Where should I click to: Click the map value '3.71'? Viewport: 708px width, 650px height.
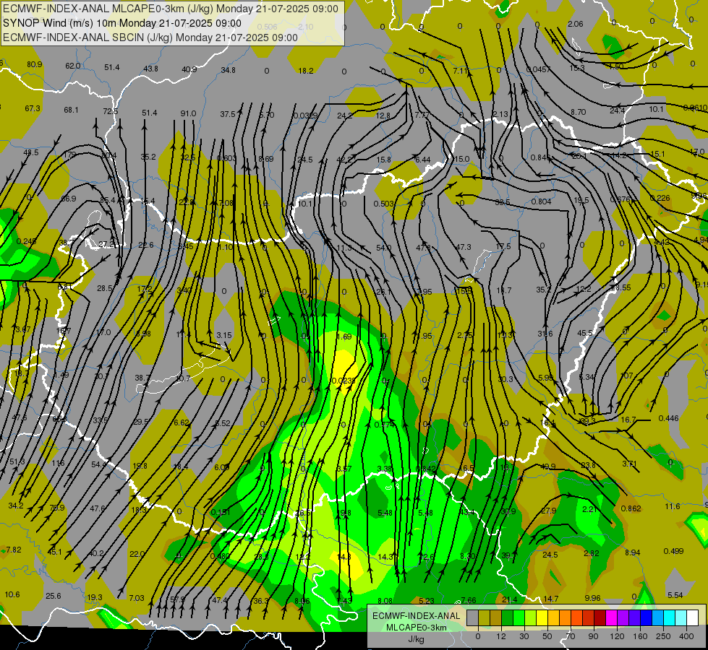pyautogui.click(x=629, y=464)
